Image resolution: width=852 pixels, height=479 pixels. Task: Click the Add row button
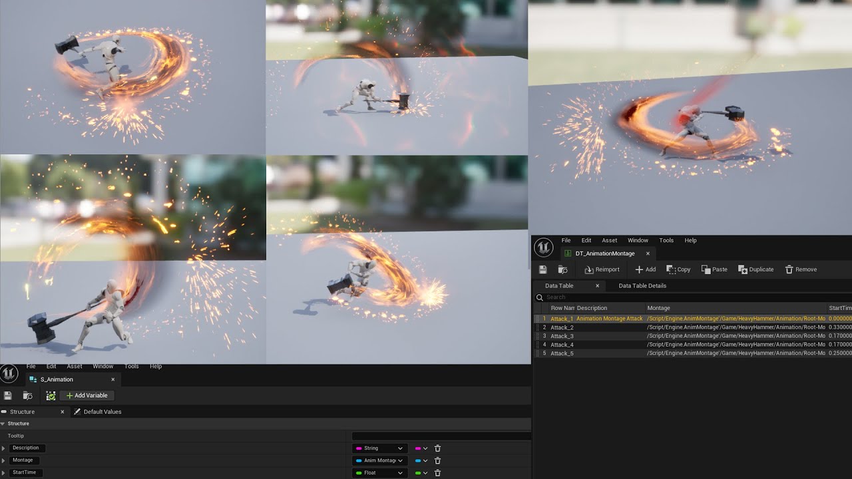(645, 269)
